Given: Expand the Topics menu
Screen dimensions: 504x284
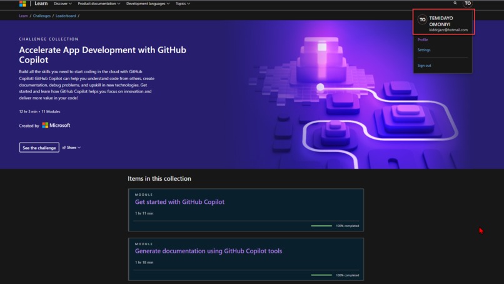Looking at the screenshot, I should click(183, 4).
